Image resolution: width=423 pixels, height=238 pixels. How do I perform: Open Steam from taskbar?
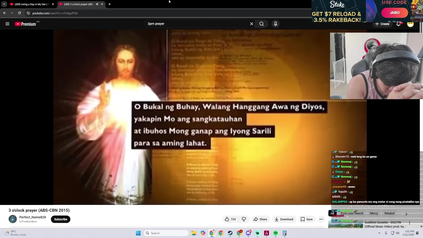click(x=230, y=233)
